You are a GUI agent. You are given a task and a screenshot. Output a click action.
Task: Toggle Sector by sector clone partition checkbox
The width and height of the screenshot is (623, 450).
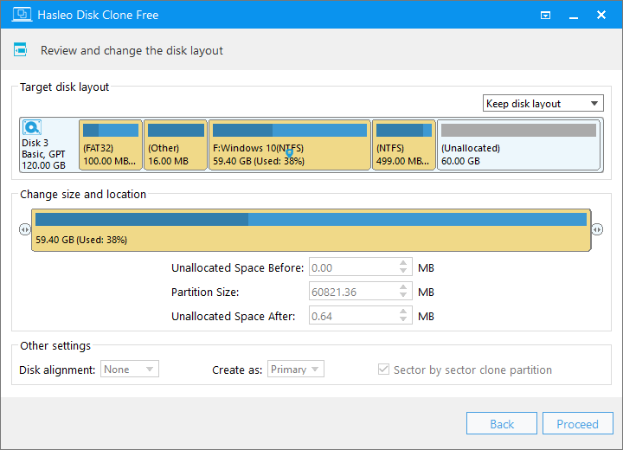pyautogui.click(x=383, y=370)
